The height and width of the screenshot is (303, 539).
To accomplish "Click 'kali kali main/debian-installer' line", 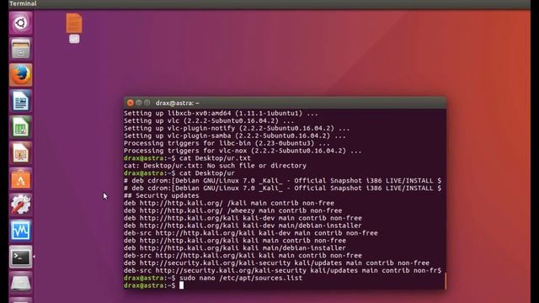I will pos(235,248).
